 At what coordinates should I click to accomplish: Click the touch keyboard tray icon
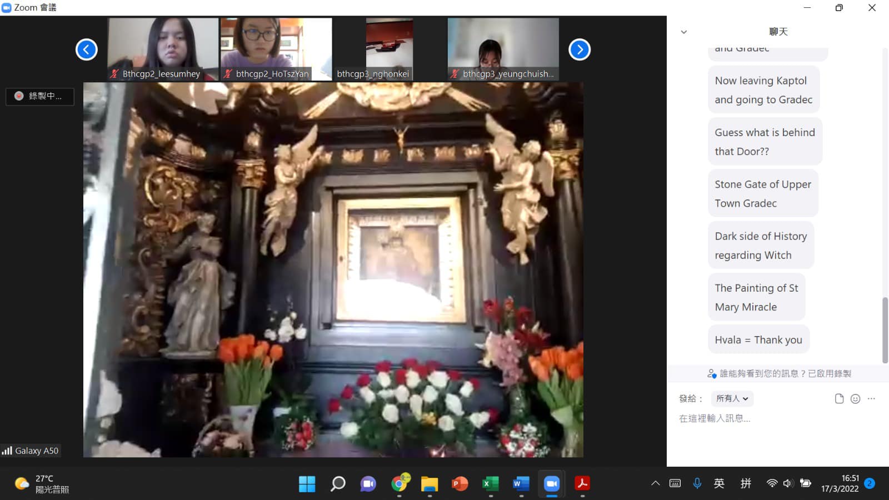point(675,483)
